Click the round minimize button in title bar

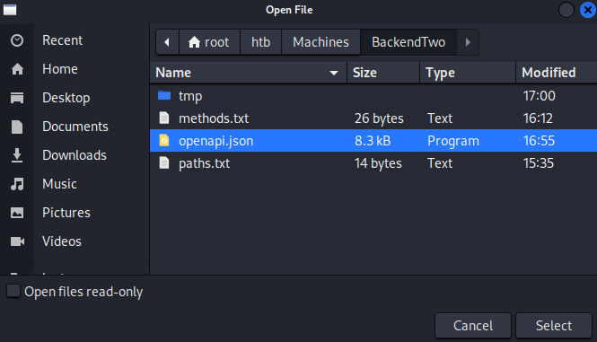[566, 10]
